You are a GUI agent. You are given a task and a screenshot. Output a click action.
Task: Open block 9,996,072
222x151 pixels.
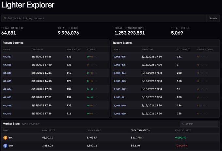pos(119,89)
